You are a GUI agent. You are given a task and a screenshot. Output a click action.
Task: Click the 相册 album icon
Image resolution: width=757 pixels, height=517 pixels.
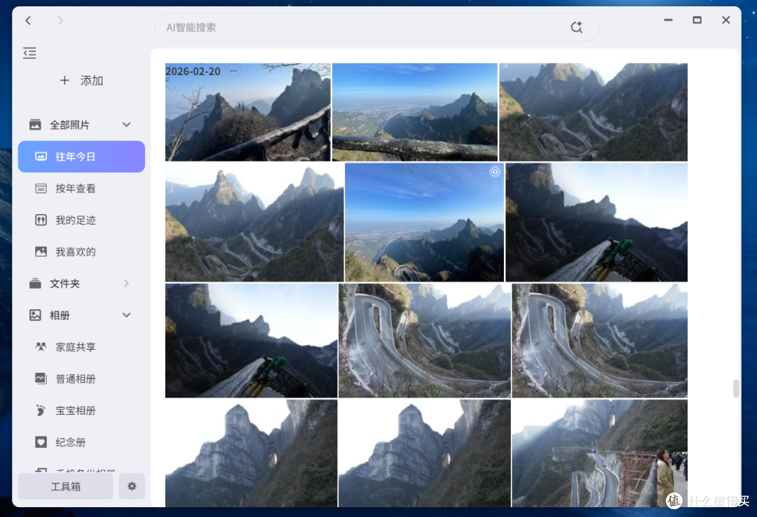click(35, 315)
